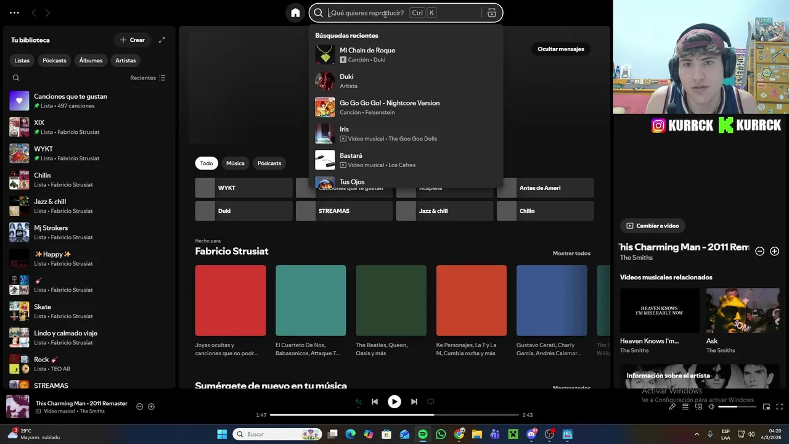Image resolution: width=789 pixels, height=444 pixels.
Task: Select the Música filter chip
Action: point(235,163)
